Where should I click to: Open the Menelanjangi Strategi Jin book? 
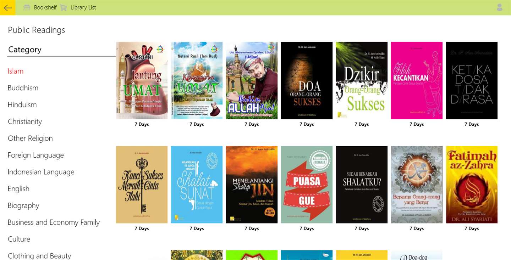(252, 185)
